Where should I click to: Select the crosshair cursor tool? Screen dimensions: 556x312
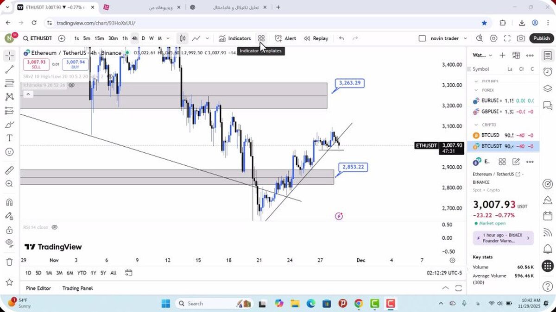pos(9,56)
